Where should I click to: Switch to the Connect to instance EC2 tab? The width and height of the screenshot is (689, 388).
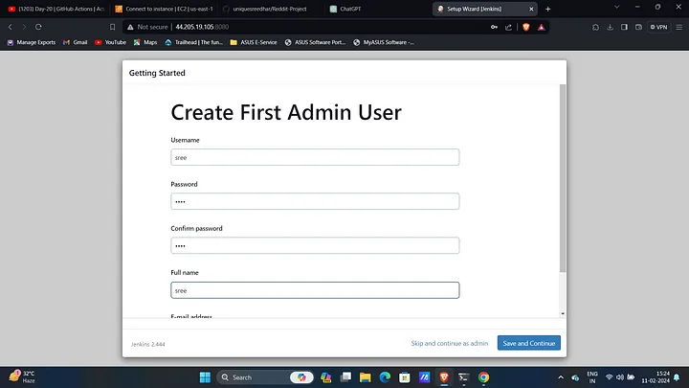(x=164, y=9)
